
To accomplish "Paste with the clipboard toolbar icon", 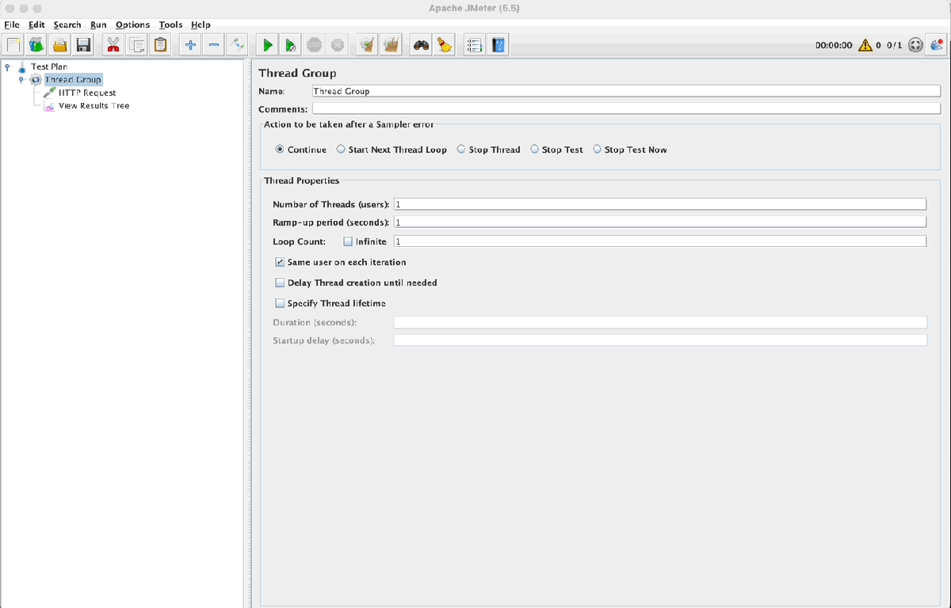I will point(161,45).
